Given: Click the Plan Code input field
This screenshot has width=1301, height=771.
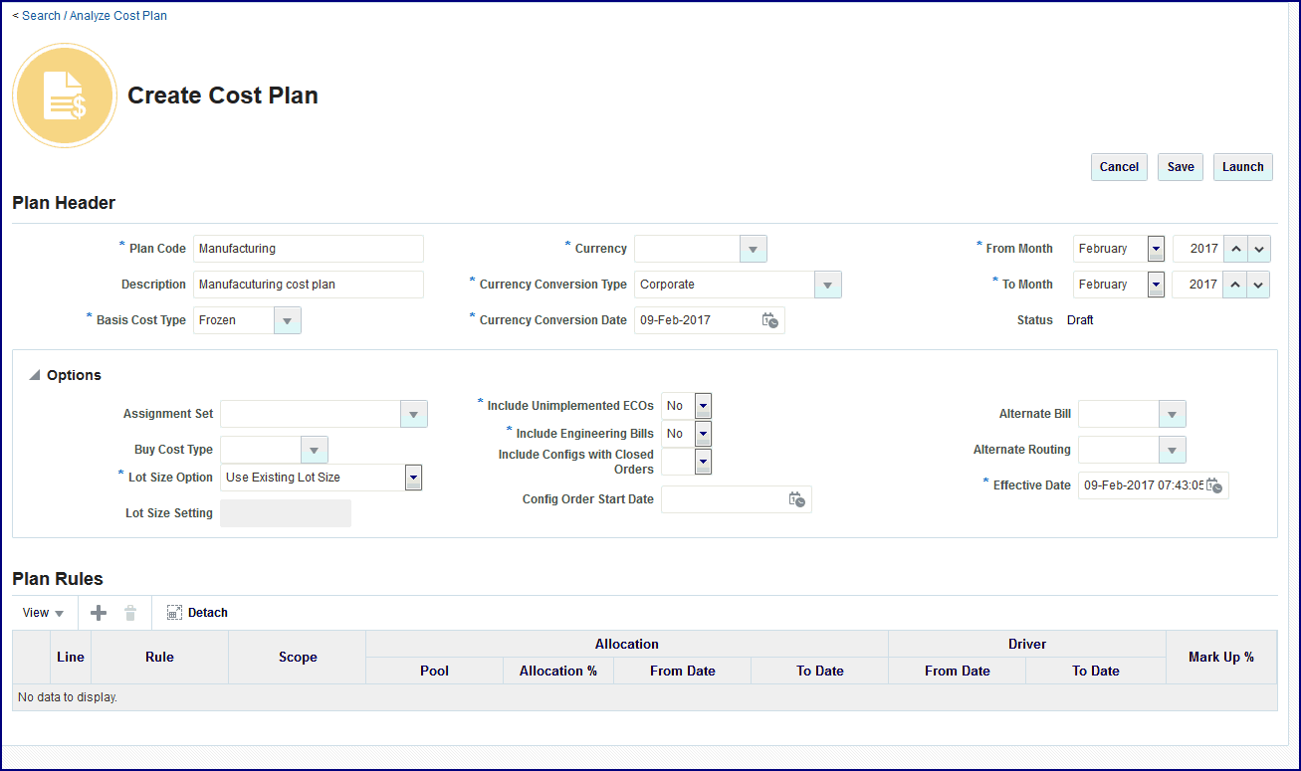Looking at the screenshot, I should 309,249.
